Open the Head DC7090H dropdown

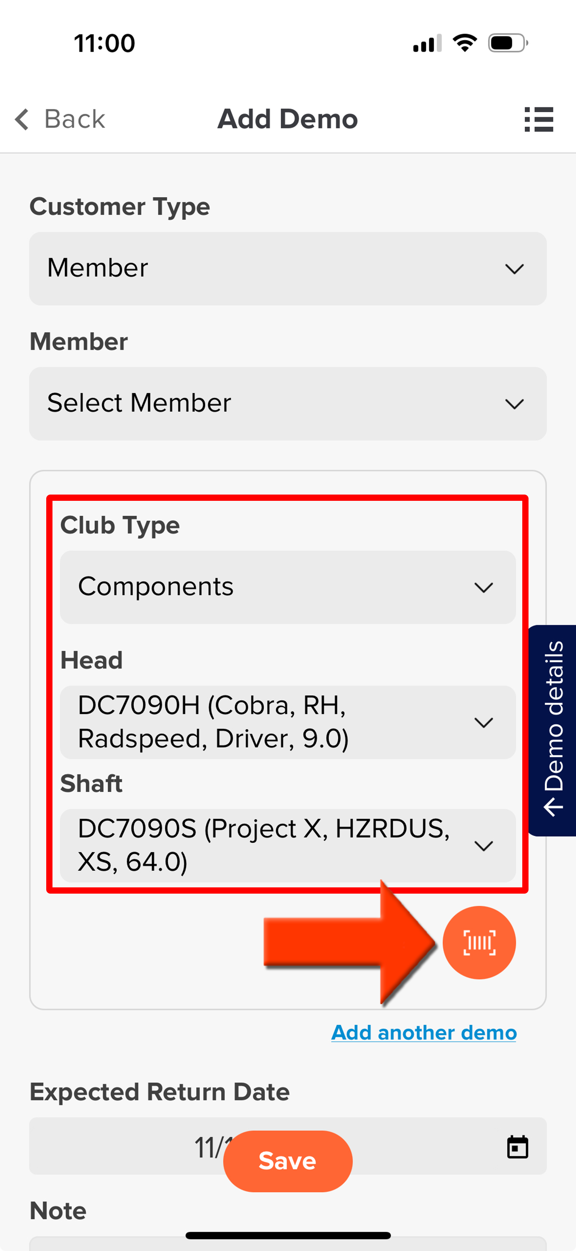(x=287, y=722)
